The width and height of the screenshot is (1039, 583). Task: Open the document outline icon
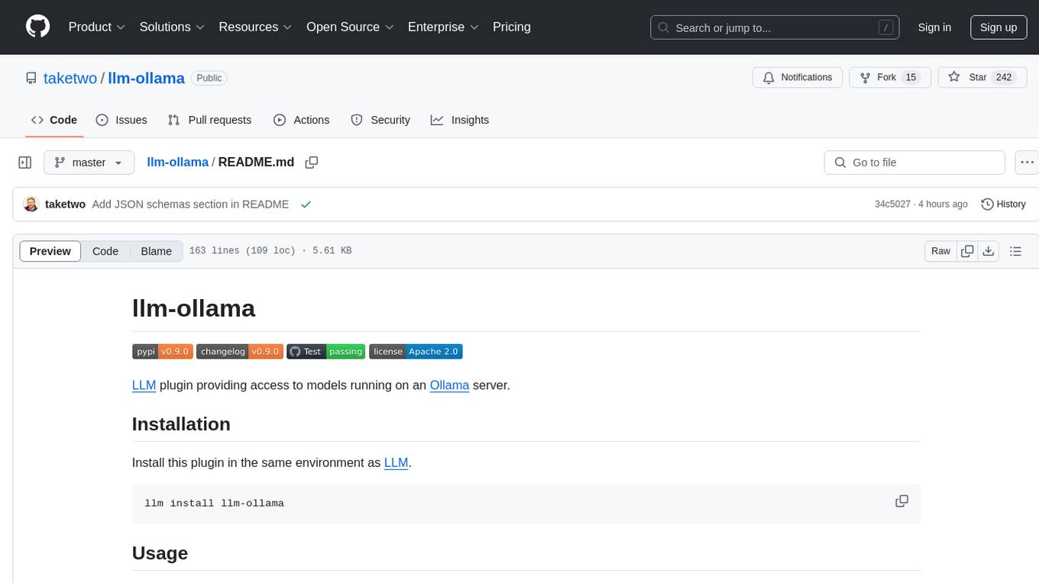(x=1015, y=251)
